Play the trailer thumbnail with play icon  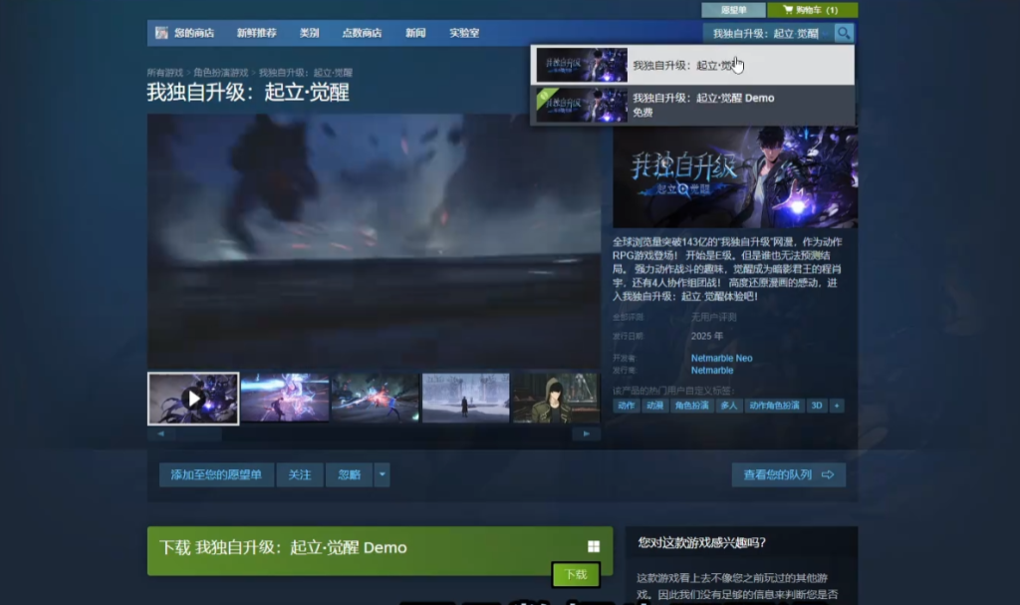pos(193,399)
